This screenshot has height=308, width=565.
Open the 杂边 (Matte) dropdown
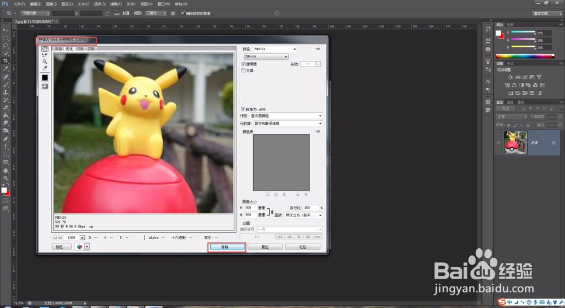point(311,64)
